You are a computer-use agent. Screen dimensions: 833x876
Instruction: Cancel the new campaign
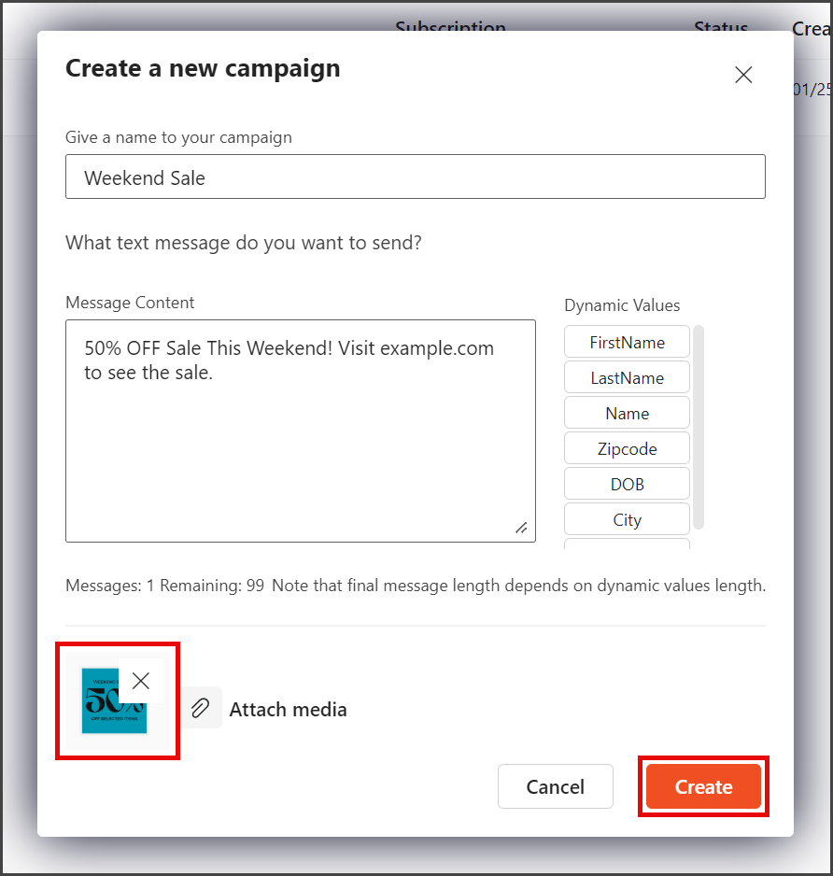556,786
